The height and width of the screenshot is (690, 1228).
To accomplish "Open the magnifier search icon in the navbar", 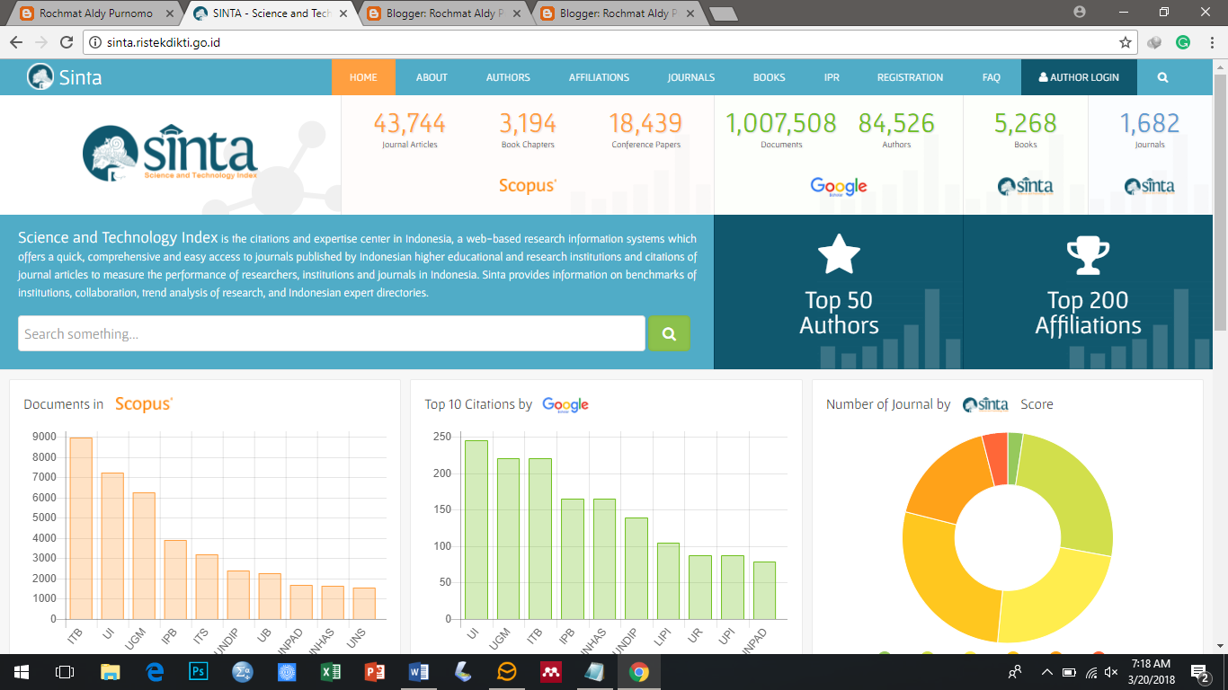I will [x=1162, y=77].
